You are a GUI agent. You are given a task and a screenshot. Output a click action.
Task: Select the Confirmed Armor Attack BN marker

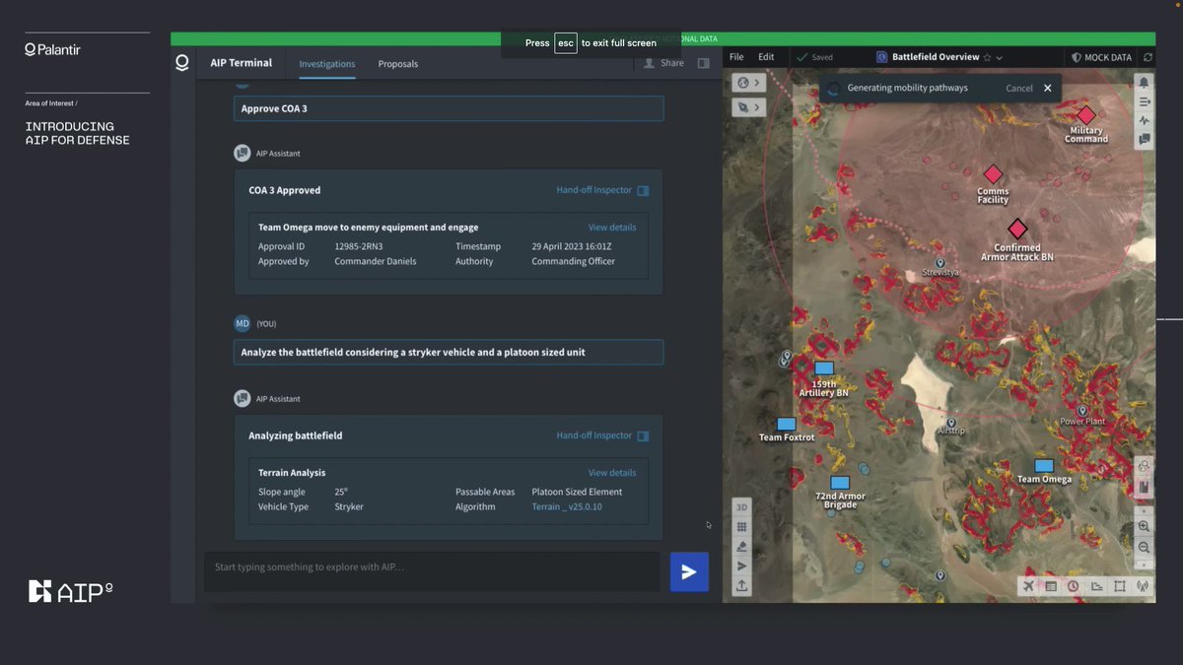[x=1017, y=229]
